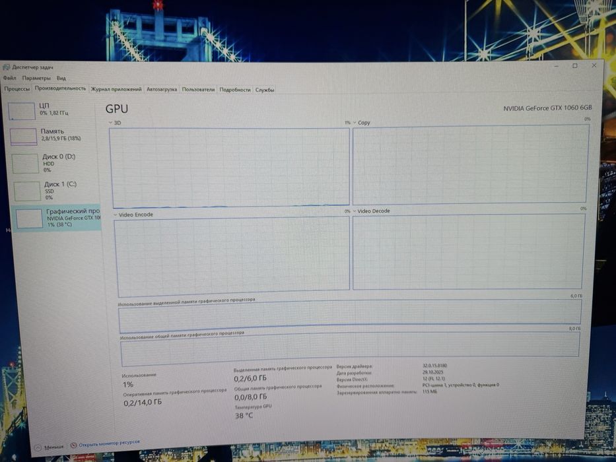Click the 38 °C temperature value
The image size is (616, 462).
point(244,416)
